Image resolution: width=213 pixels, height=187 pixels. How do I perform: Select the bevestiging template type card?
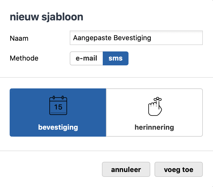[58, 113]
